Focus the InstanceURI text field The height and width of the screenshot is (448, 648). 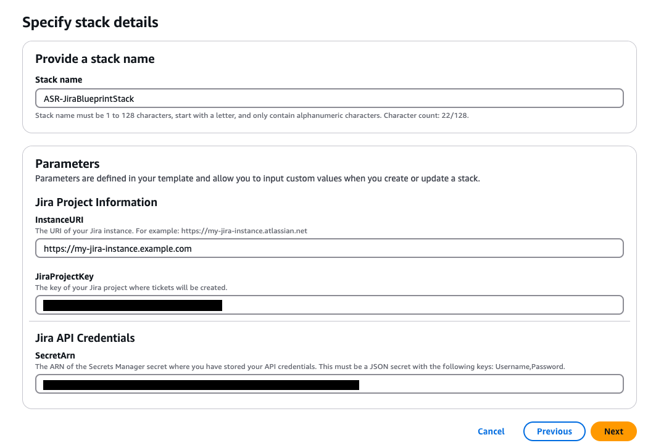click(329, 249)
